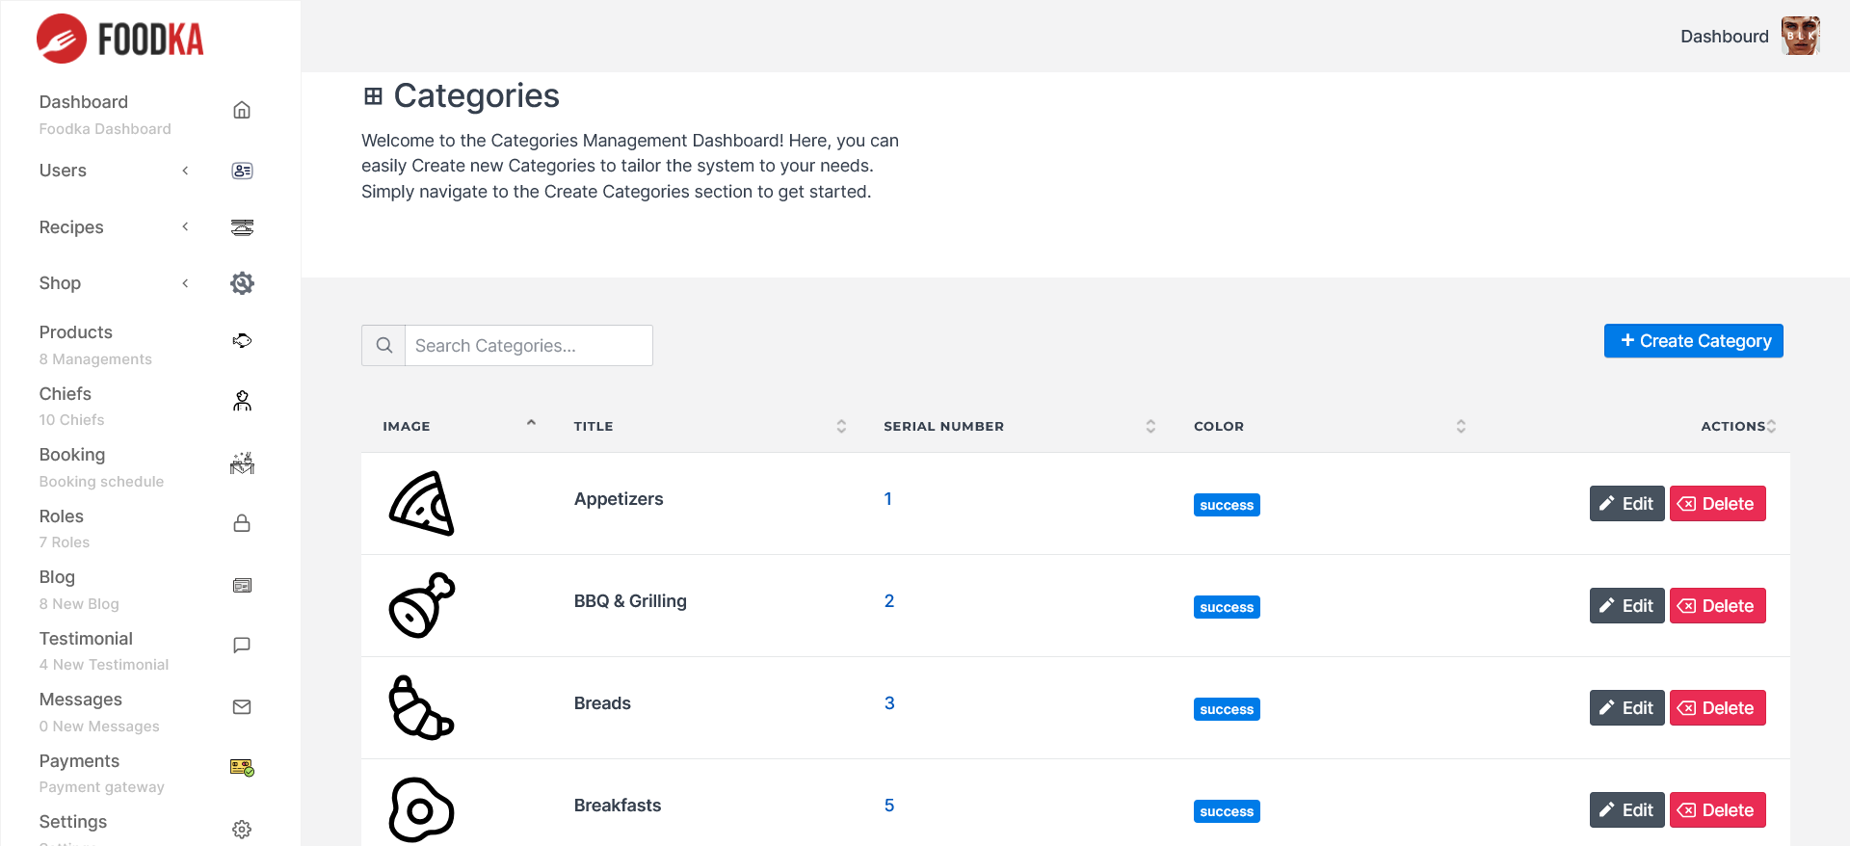The width and height of the screenshot is (1850, 846).
Task: Click the Booking table icon
Action: click(x=242, y=463)
